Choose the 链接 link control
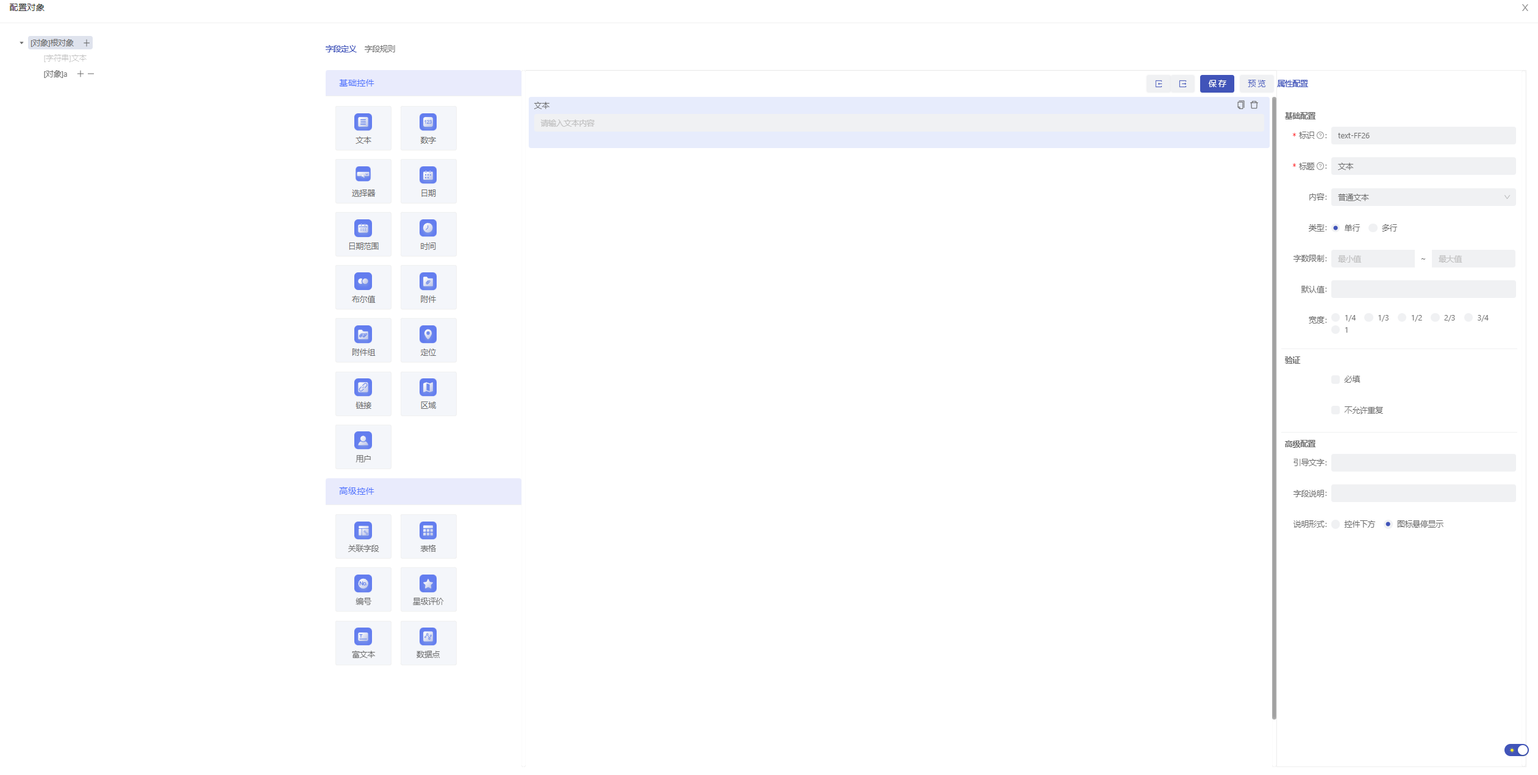 [363, 394]
